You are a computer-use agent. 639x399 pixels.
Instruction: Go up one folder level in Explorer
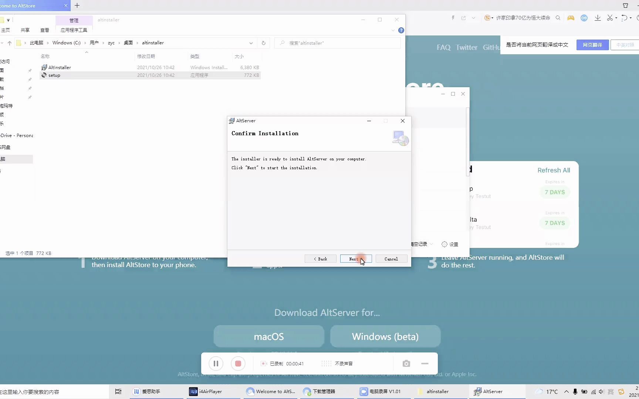(x=10, y=43)
